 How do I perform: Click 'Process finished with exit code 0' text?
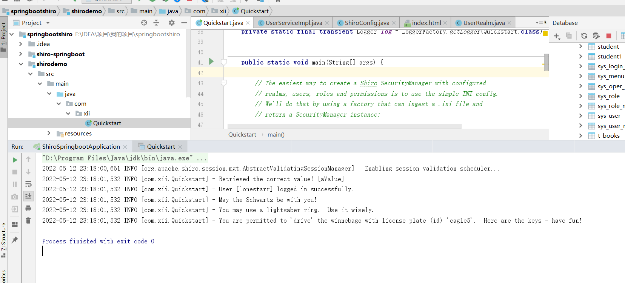[98, 241]
